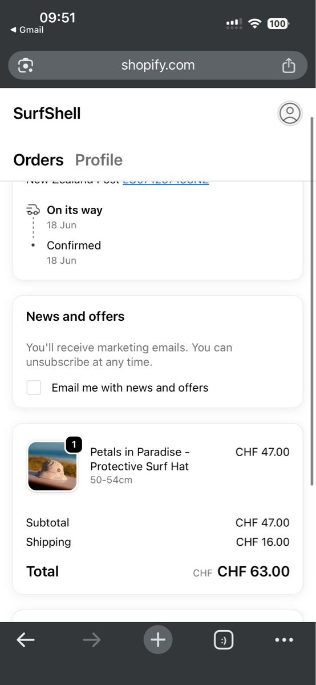Open the surf hat product thumbnail

52,466
